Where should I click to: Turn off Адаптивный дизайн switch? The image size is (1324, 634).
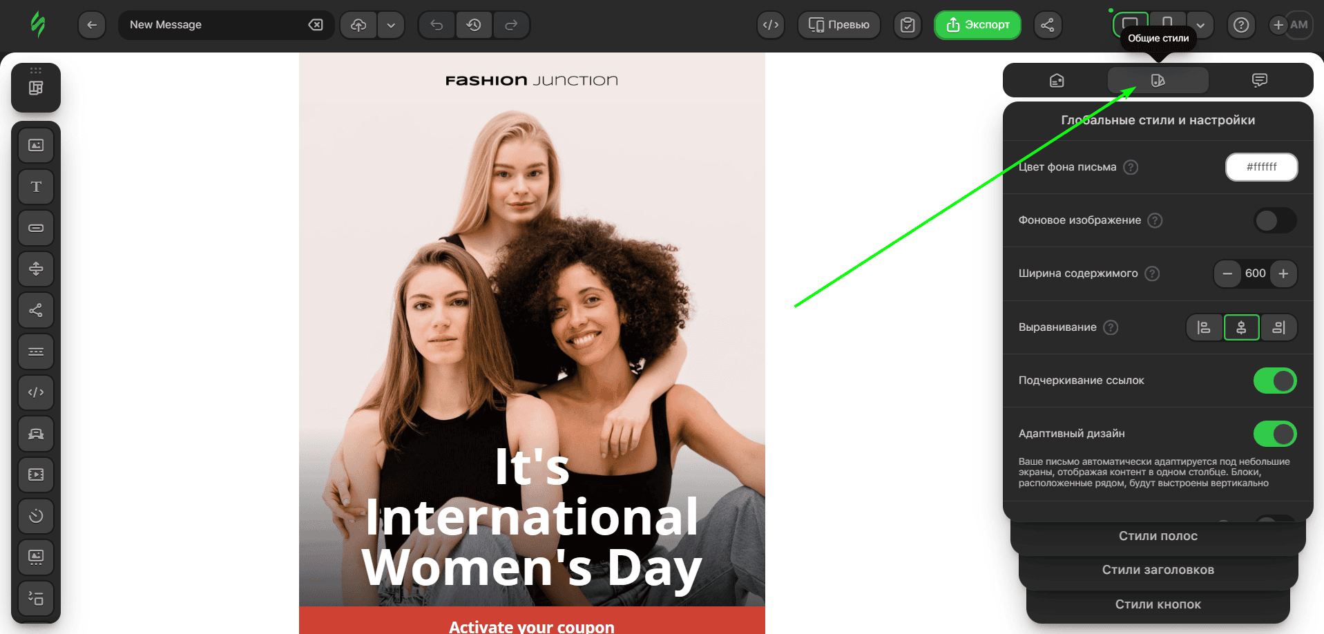pos(1274,434)
